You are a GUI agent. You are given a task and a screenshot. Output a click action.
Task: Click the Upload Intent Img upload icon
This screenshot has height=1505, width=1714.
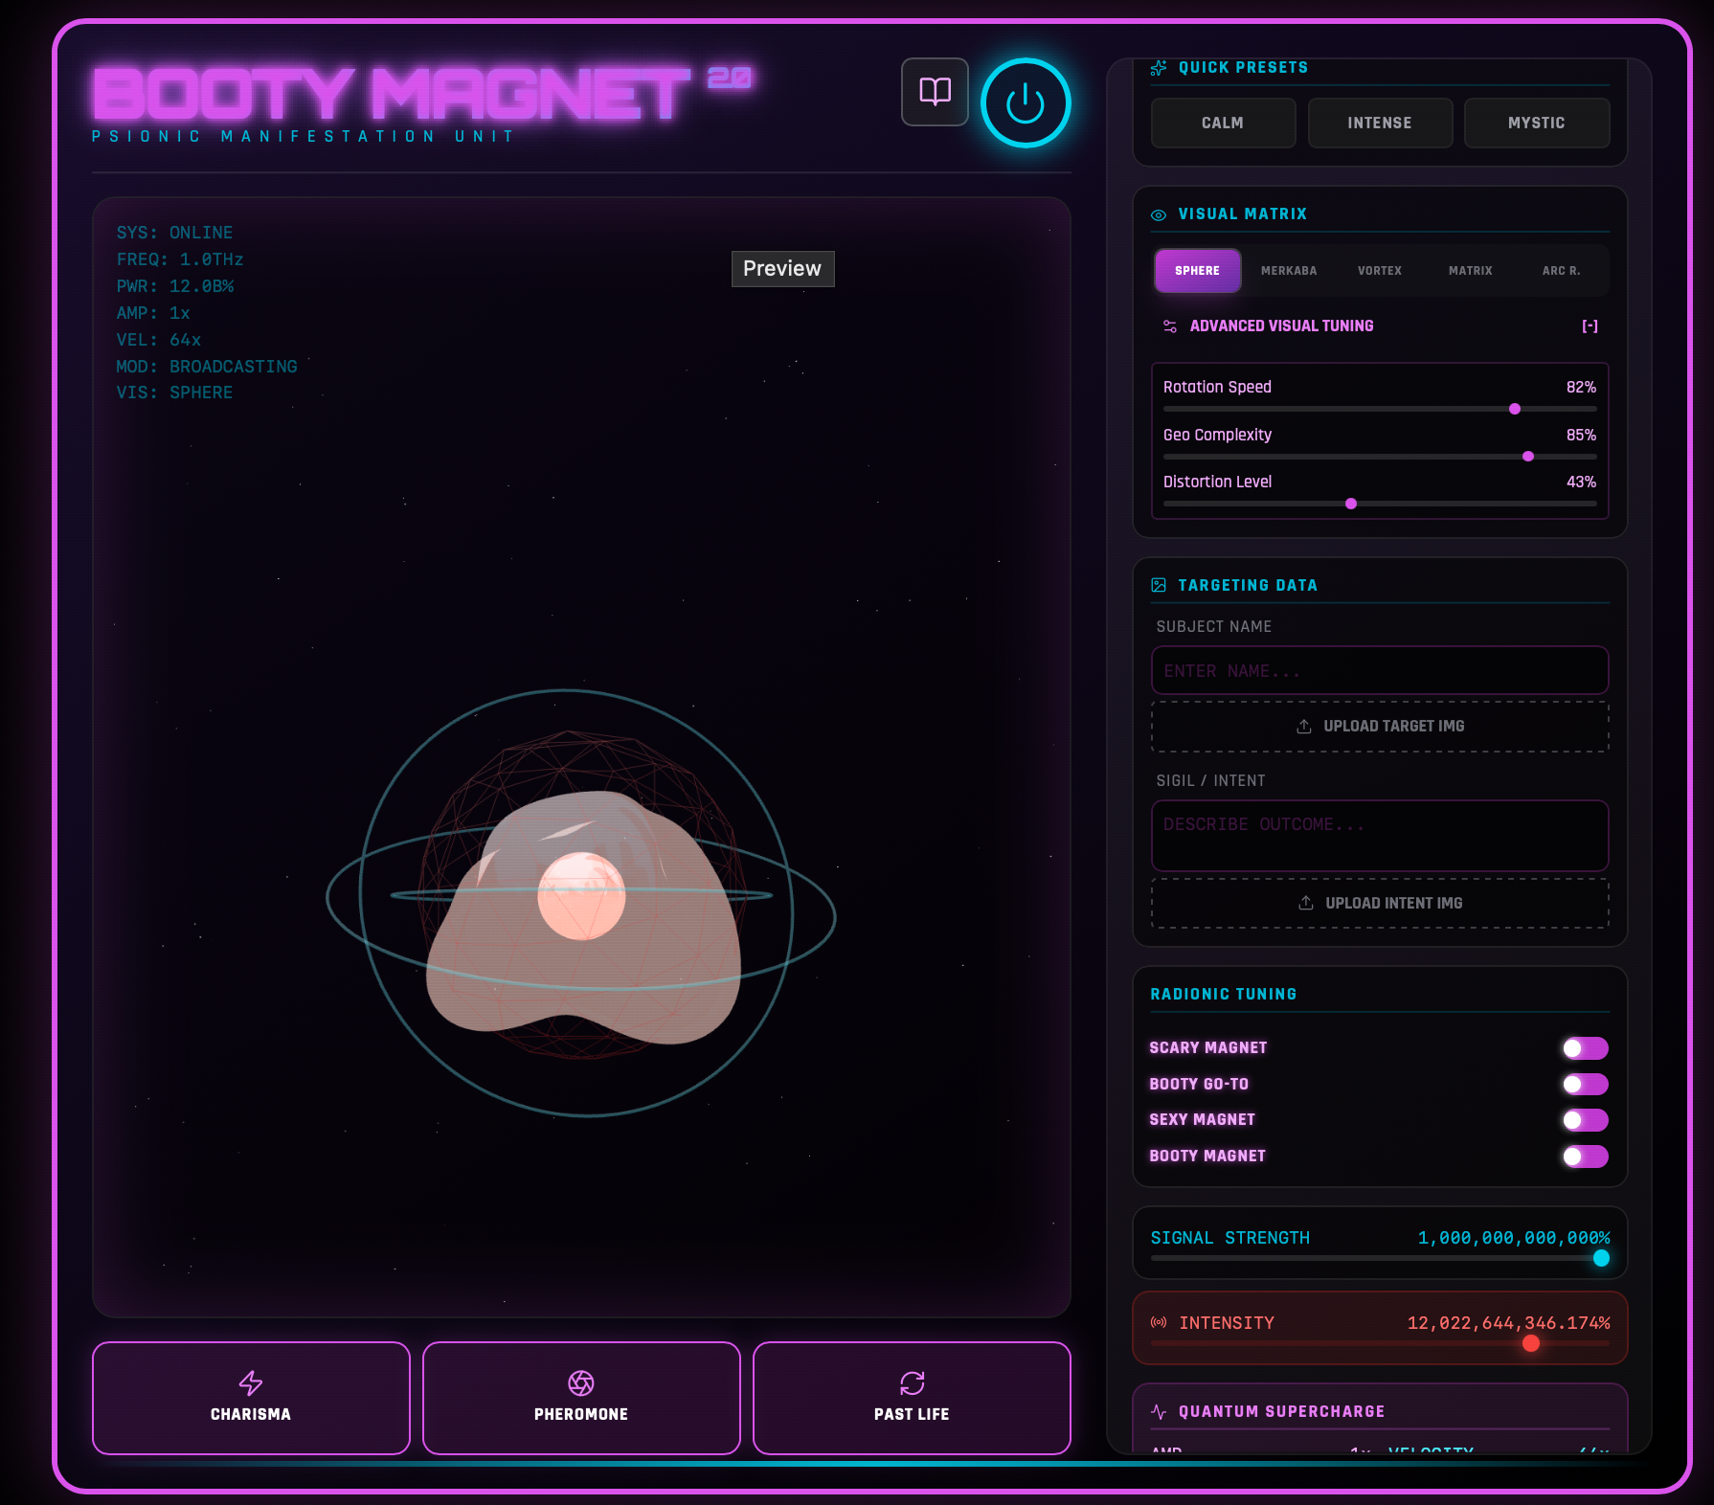point(1305,903)
